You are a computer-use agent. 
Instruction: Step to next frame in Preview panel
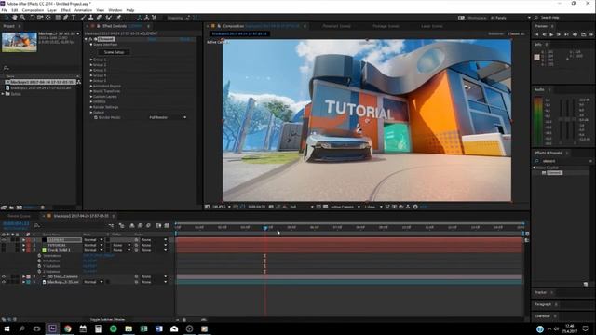click(559, 34)
